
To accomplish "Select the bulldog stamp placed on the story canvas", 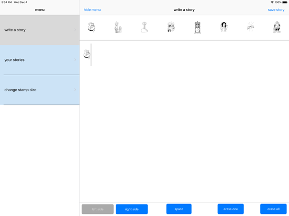I will (x=86, y=54).
